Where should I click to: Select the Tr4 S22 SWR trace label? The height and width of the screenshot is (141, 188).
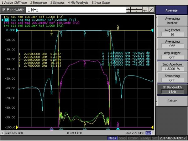coord(34,26)
